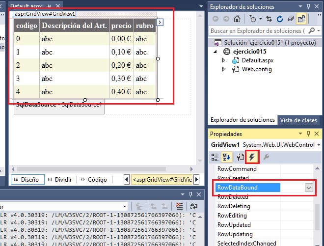Select Default.aspx in Solution Explorer

(257, 60)
